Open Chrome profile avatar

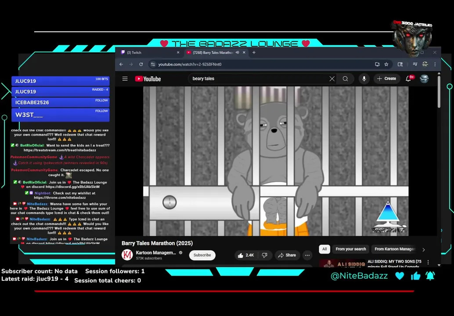pos(425,64)
